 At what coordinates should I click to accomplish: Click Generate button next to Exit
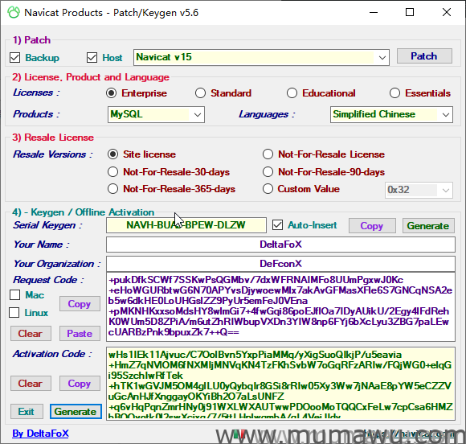[x=76, y=411]
